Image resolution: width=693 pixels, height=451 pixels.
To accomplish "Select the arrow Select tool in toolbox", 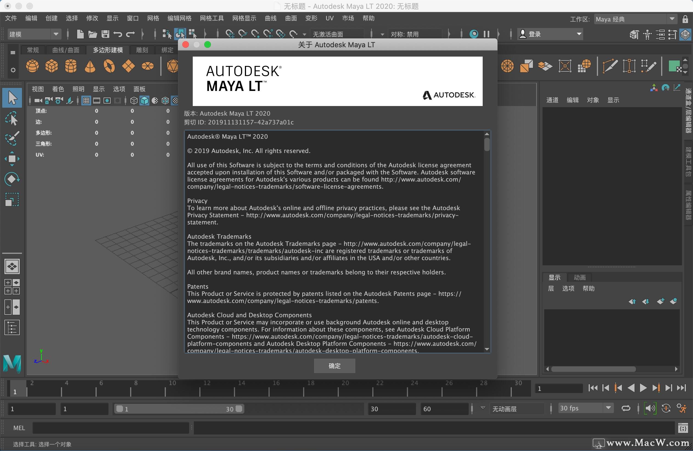I will click(12, 98).
